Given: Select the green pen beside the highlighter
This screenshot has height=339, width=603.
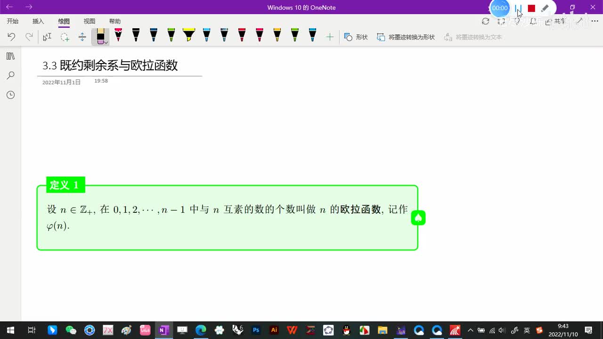Looking at the screenshot, I should pos(171,35).
